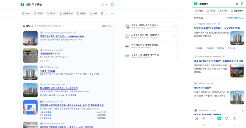Tap the microphone voice search icon

click(242, 4)
